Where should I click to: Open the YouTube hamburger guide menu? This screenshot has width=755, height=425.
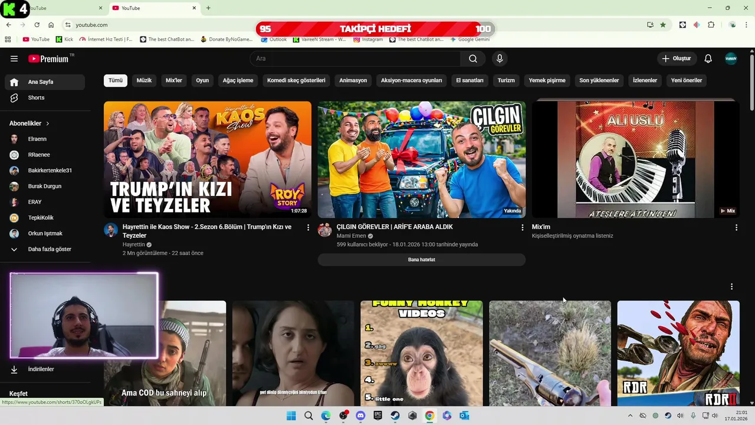(14, 58)
